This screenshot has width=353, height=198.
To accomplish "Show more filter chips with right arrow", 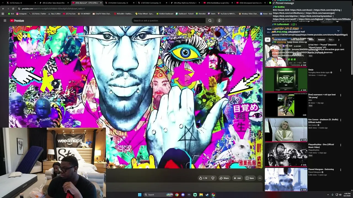I will pos(339,40).
